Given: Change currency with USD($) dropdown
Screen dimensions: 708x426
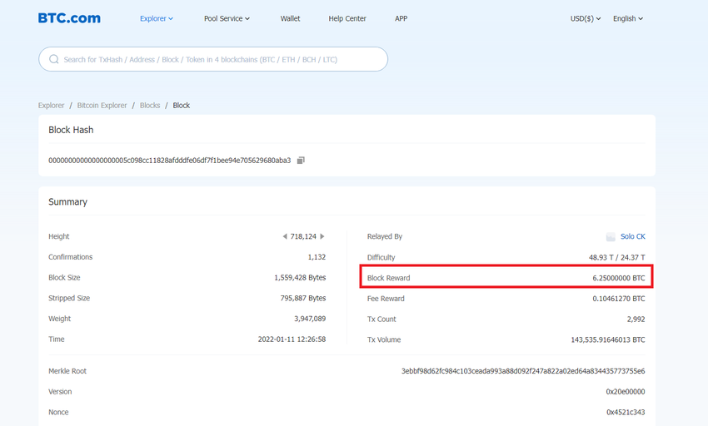Looking at the screenshot, I should click(586, 18).
